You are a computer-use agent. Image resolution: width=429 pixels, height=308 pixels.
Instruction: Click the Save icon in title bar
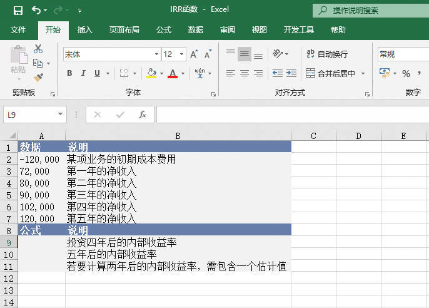coord(18,10)
